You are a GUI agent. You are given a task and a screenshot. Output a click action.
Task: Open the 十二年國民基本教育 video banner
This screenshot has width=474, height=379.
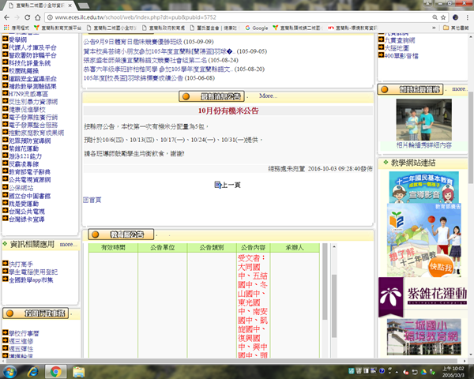(423, 187)
